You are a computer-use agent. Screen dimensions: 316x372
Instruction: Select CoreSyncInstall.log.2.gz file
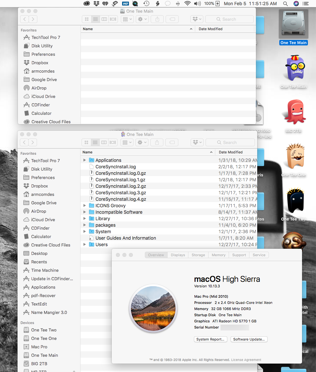(121, 186)
